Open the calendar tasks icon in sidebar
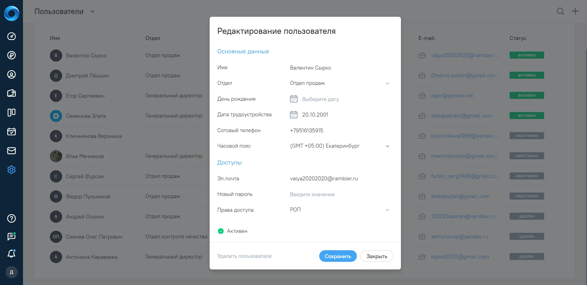The height and width of the screenshot is (285, 587). coord(11,132)
